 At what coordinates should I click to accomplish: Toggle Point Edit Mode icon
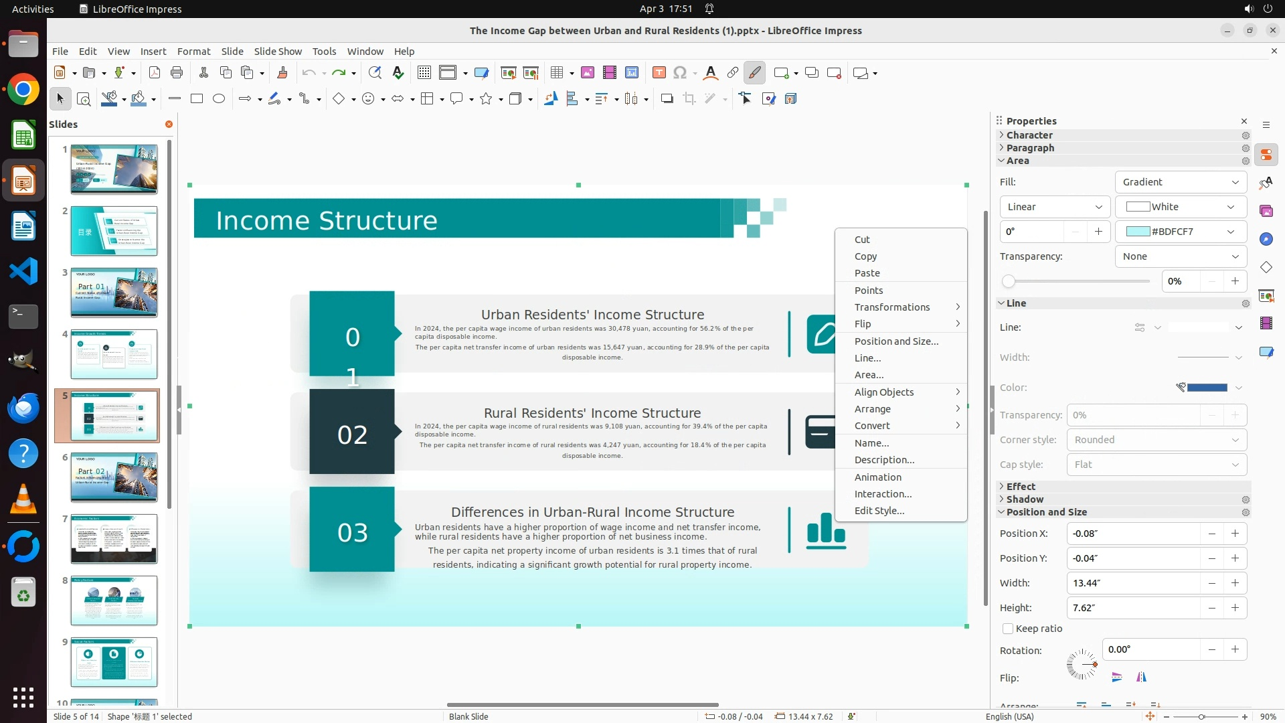coord(745,99)
